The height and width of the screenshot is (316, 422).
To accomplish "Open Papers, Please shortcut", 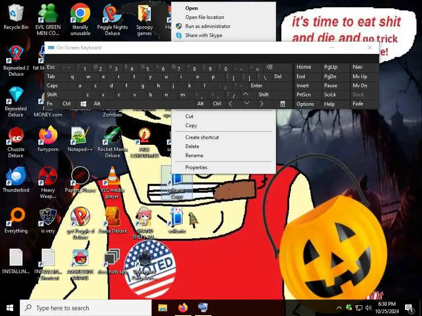I will (x=80, y=179).
